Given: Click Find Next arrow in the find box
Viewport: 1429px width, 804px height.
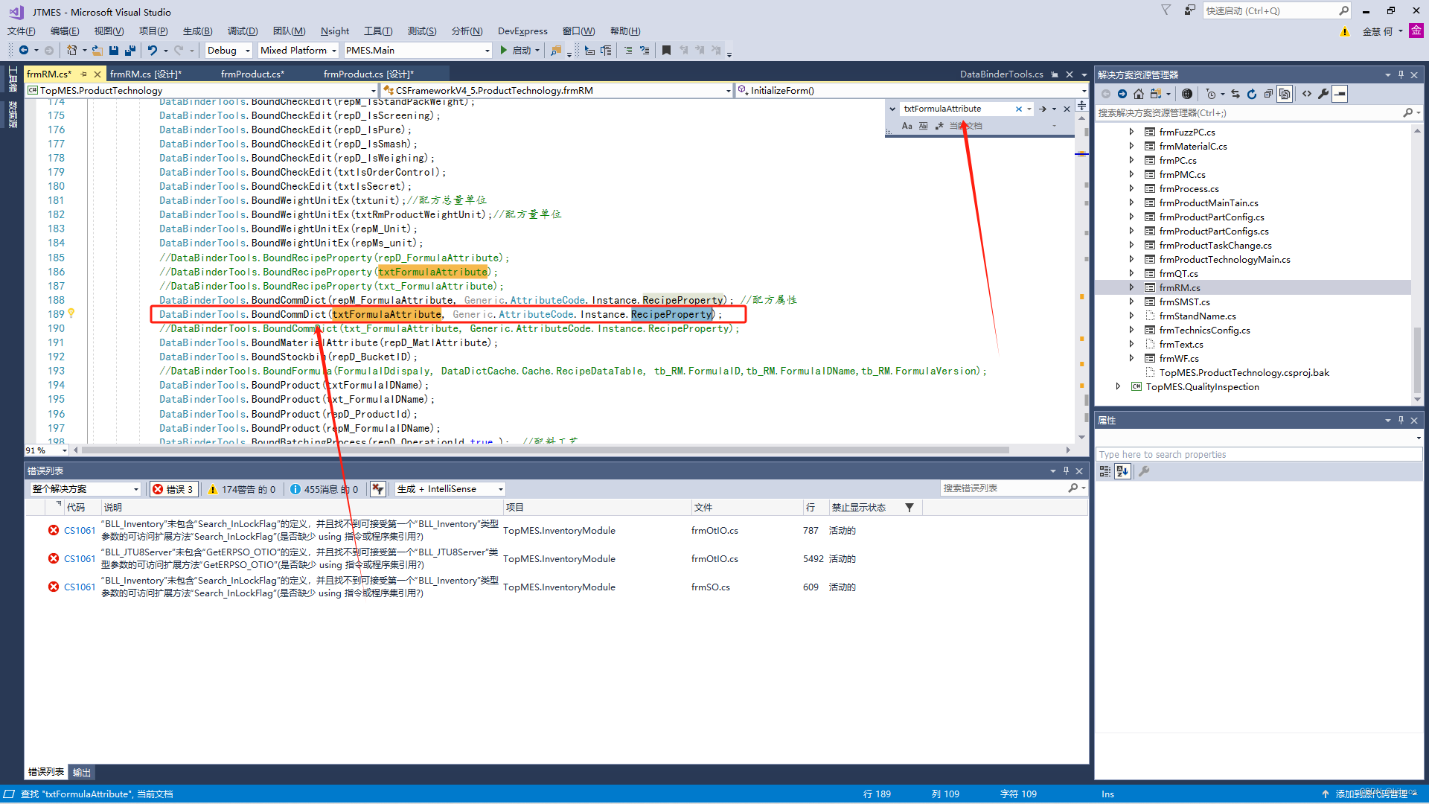Looking at the screenshot, I should tap(1043, 109).
